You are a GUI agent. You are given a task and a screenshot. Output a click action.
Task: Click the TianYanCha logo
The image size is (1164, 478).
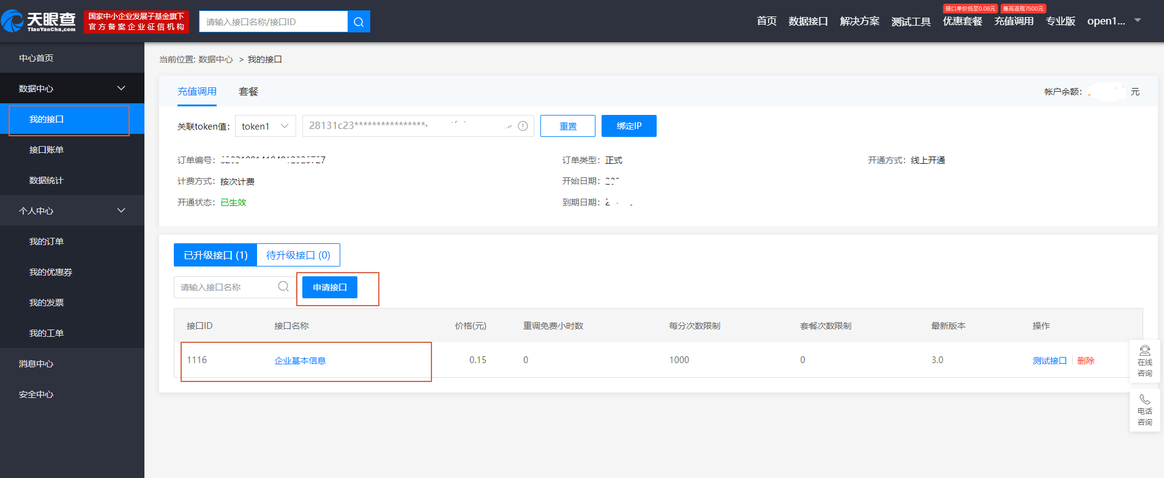pos(39,21)
